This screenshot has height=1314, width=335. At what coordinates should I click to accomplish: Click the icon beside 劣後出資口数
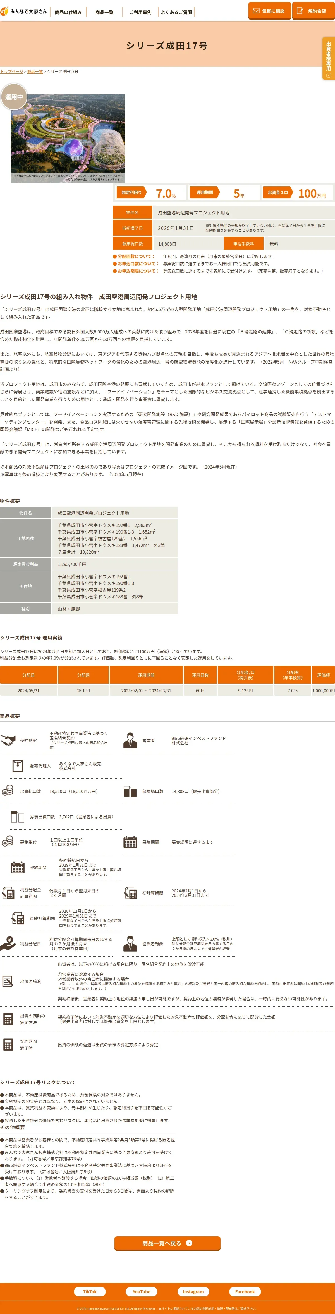[17, 817]
